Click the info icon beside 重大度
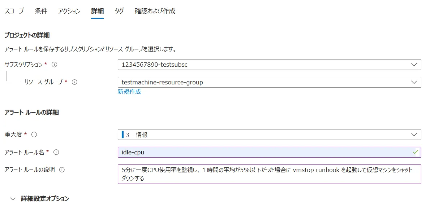The height and width of the screenshot is (211, 430). [x=34, y=135]
